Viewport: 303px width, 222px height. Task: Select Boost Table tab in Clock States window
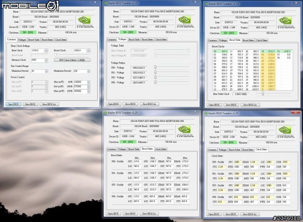coord(234,150)
